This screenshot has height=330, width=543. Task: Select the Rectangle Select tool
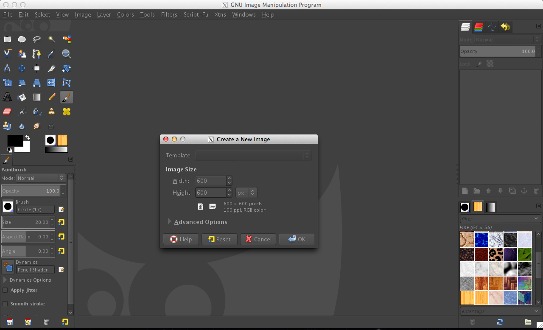pyautogui.click(x=7, y=39)
